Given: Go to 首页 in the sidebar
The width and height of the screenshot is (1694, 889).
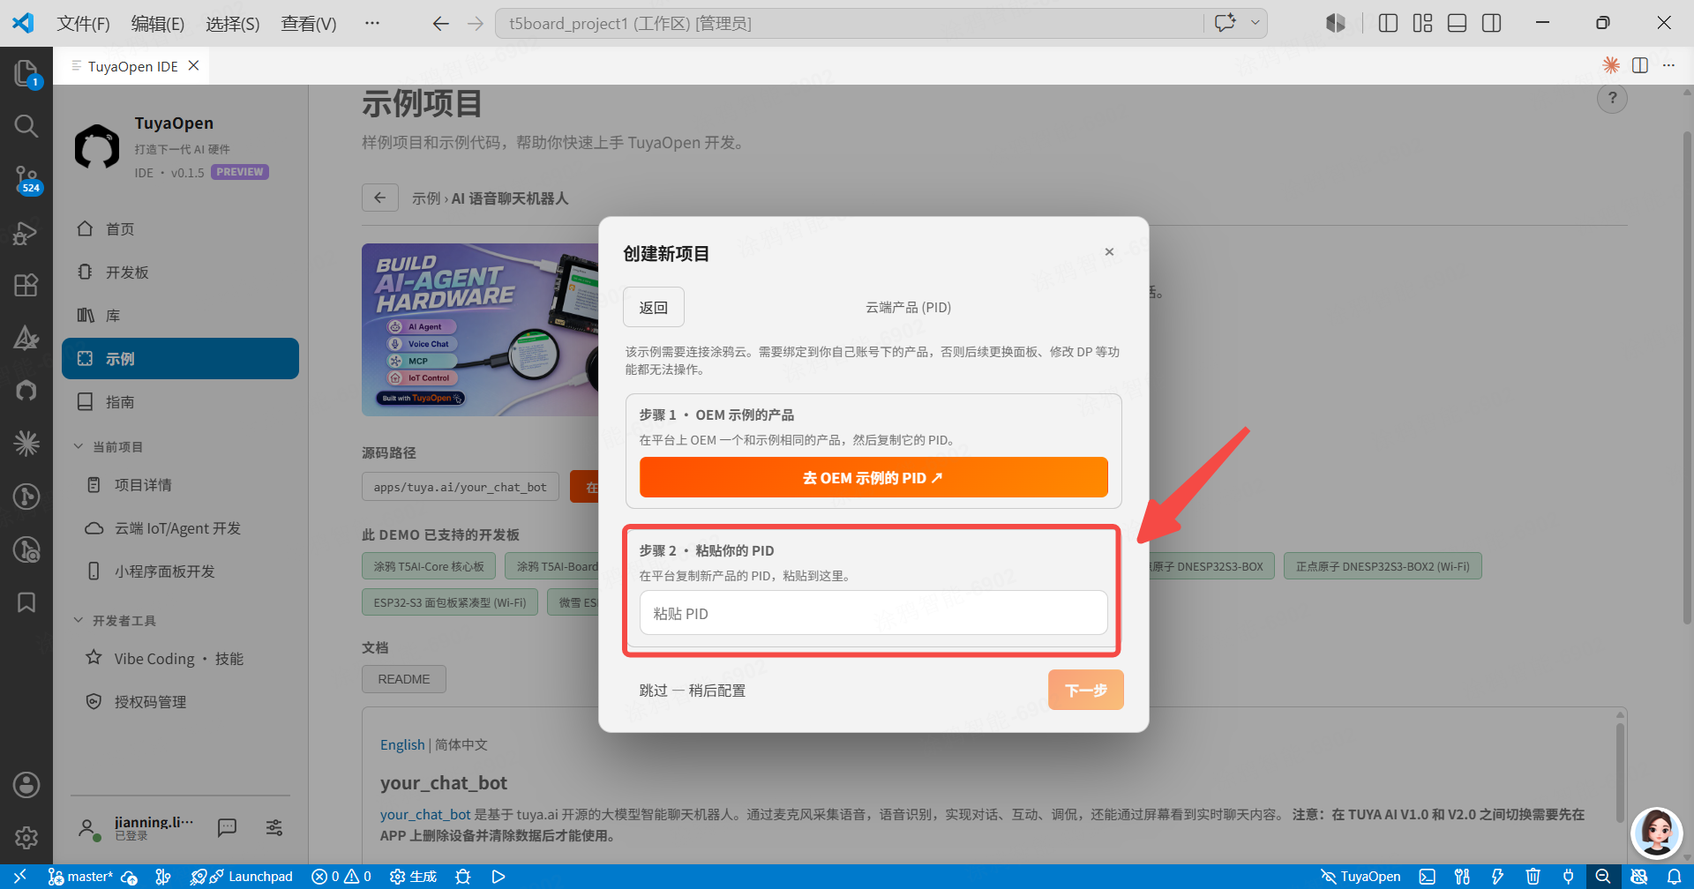Looking at the screenshot, I should [180, 229].
